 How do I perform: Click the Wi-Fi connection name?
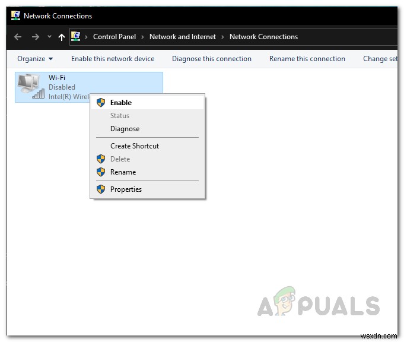[x=57, y=78]
